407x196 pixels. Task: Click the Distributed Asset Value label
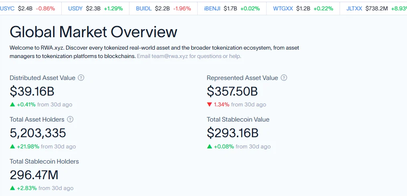tap(43, 78)
